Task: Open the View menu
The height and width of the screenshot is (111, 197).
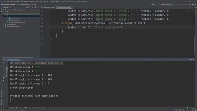Action: [11, 2]
